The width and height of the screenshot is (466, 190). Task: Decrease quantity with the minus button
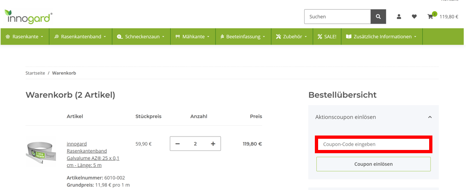pyautogui.click(x=177, y=144)
